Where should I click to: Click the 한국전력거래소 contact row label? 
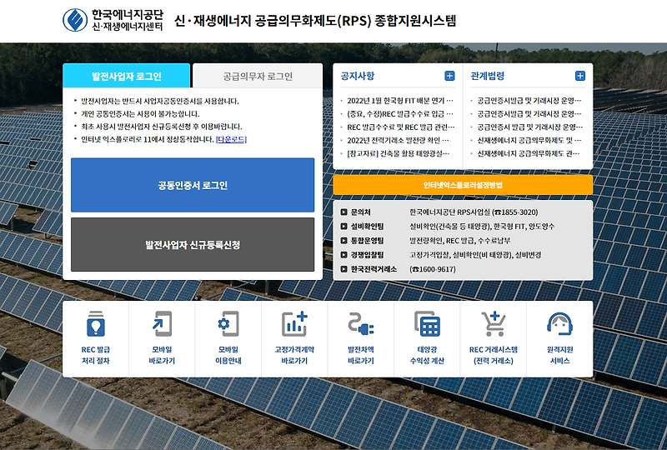click(374, 269)
